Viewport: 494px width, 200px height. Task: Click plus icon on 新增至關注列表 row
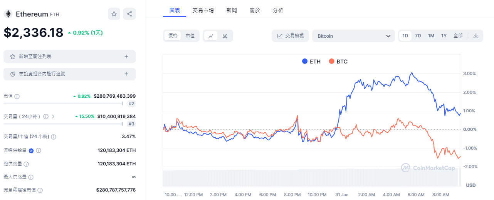coord(126,57)
